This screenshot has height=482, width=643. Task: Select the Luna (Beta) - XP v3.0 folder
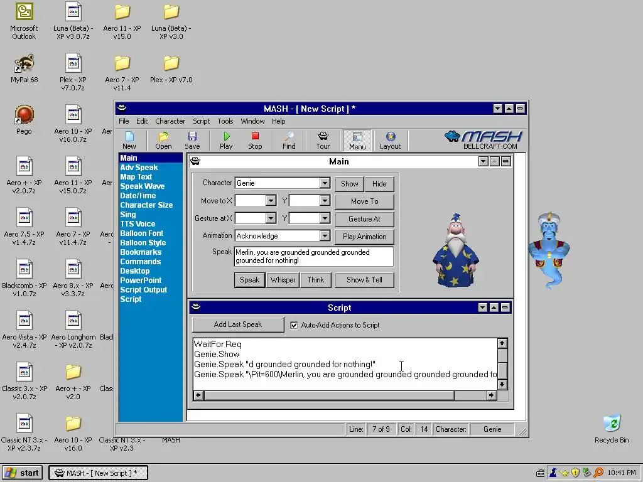pyautogui.click(x=171, y=21)
